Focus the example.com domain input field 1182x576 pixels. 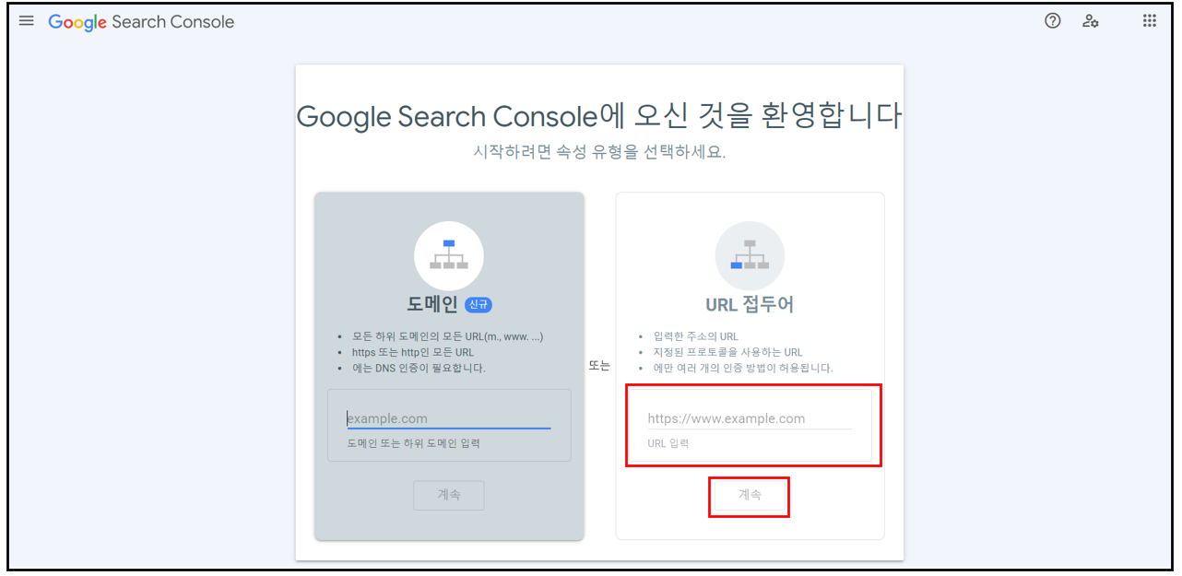coord(449,418)
